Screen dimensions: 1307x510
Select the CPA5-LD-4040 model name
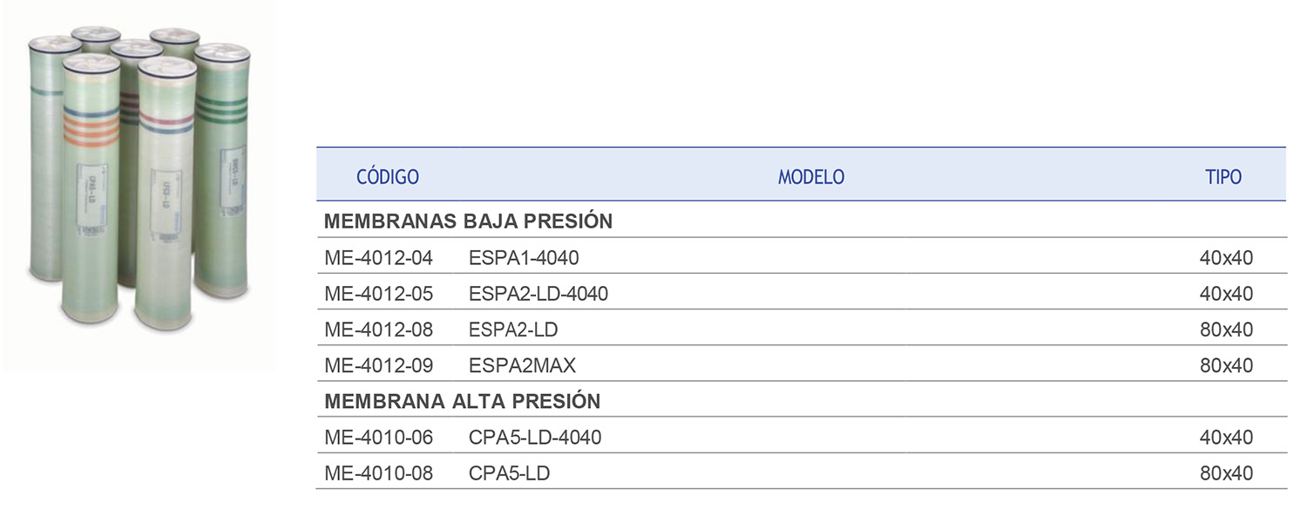pyautogui.click(x=535, y=438)
